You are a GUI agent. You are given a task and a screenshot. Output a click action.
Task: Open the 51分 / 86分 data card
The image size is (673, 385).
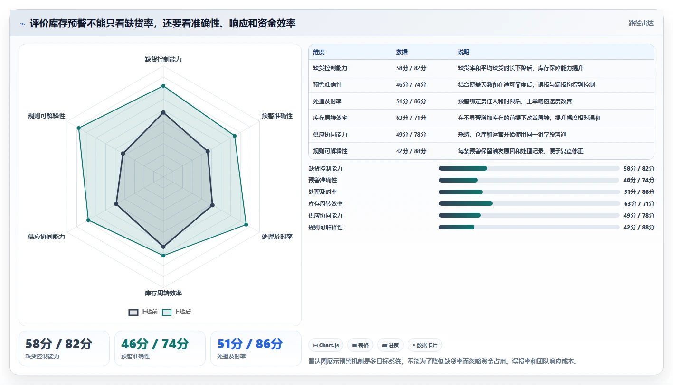tap(256, 348)
